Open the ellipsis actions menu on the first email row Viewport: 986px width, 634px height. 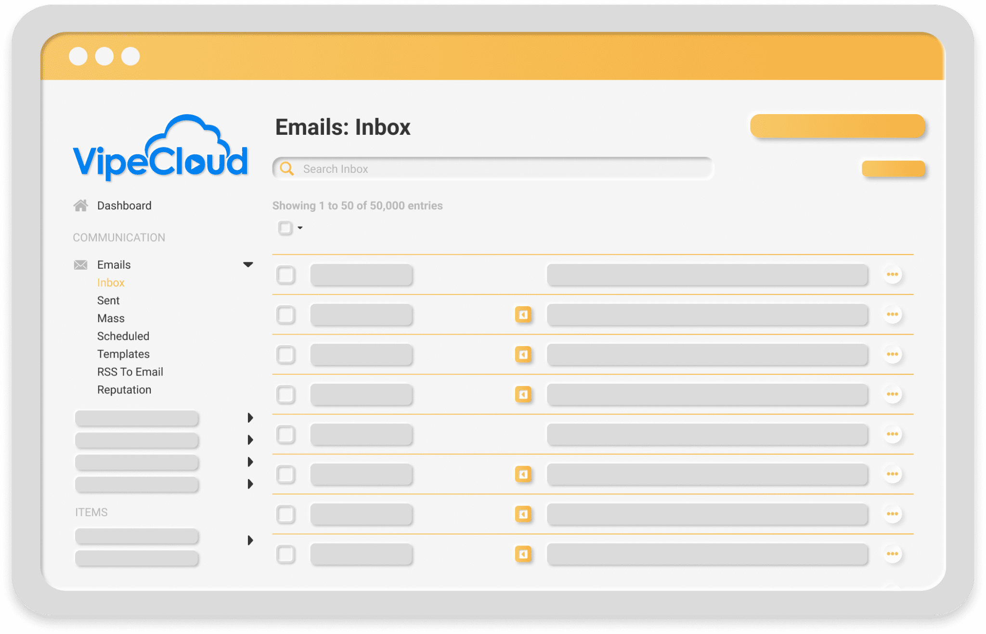[893, 274]
